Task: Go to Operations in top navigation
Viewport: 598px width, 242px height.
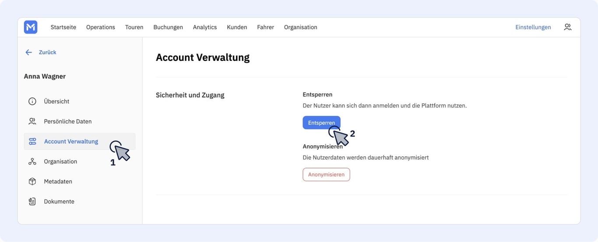Action: tap(101, 27)
